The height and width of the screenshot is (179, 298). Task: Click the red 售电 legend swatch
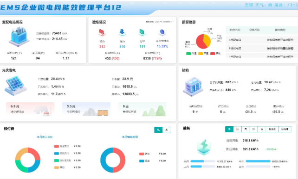tap(142, 154)
